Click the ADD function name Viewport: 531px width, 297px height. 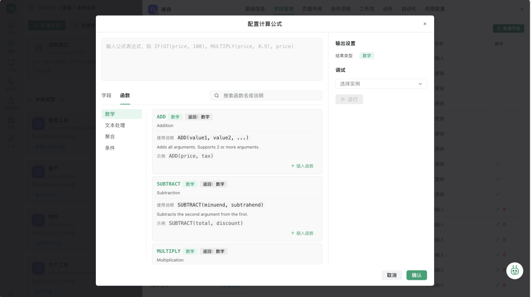pyautogui.click(x=161, y=117)
